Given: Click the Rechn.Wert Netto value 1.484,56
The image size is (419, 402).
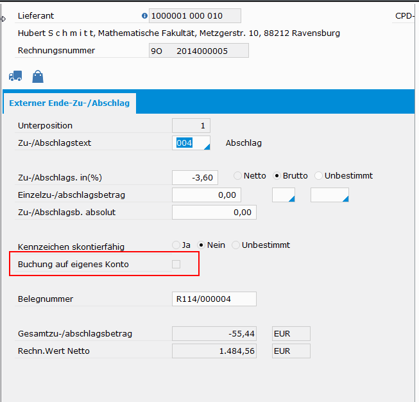Looking at the screenshot, I should coord(214,351).
